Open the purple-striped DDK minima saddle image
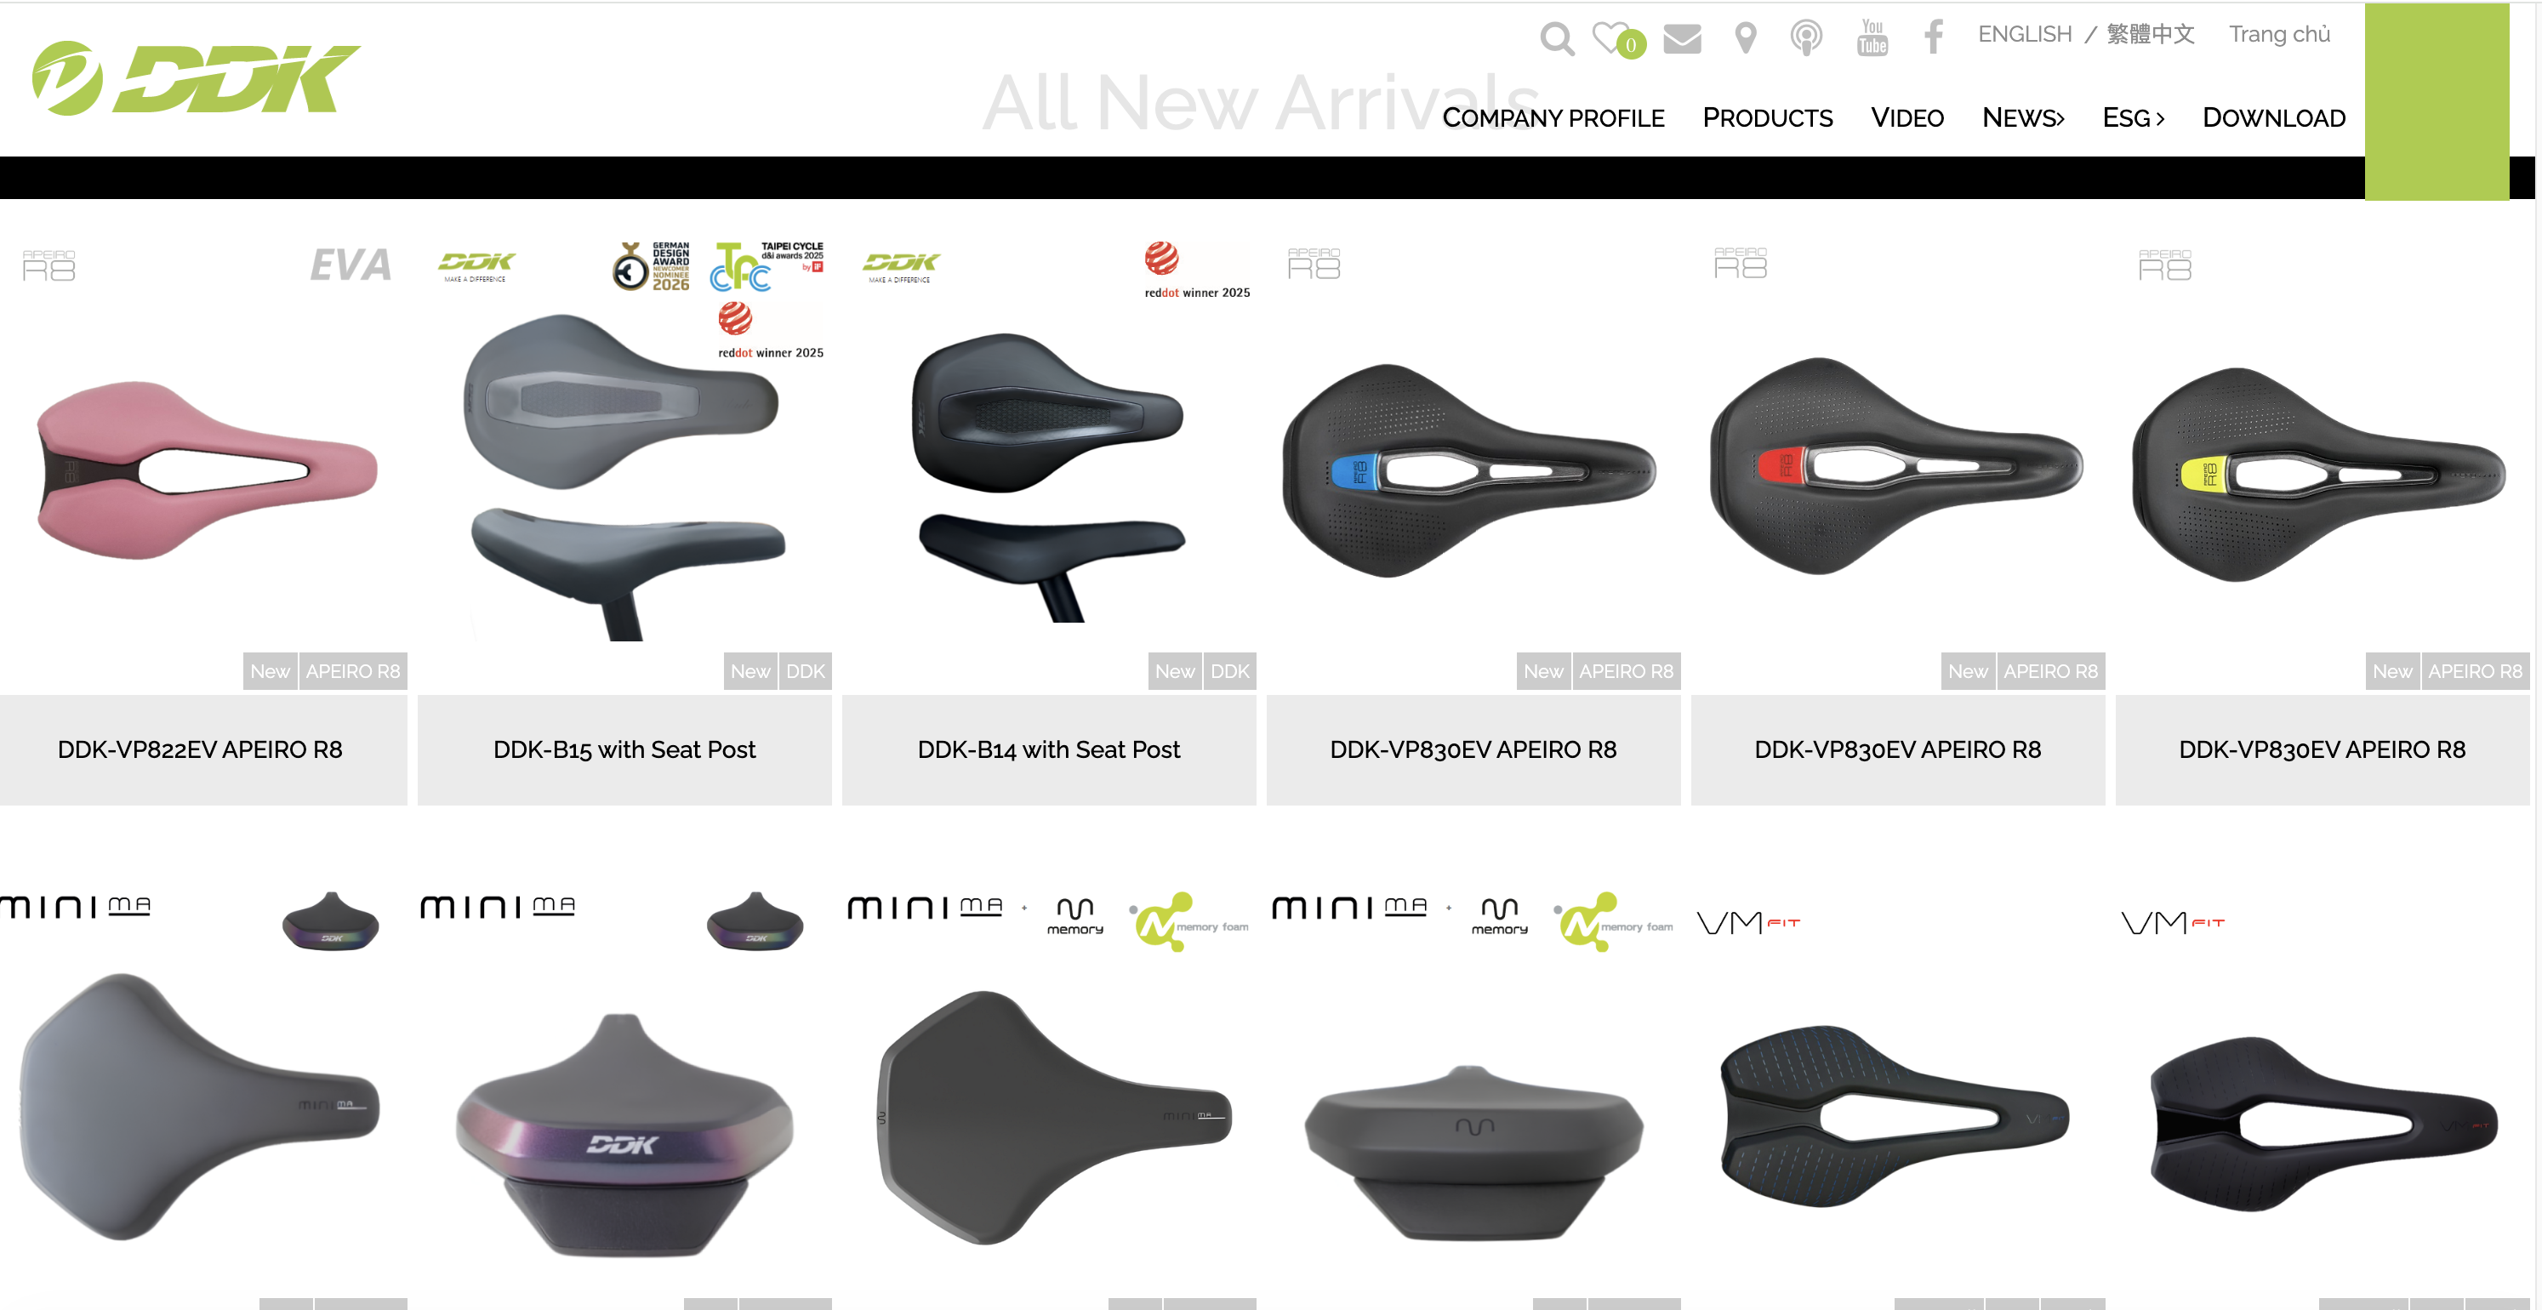Image resolution: width=2542 pixels, height=1310 pixels. (624, 1136)
